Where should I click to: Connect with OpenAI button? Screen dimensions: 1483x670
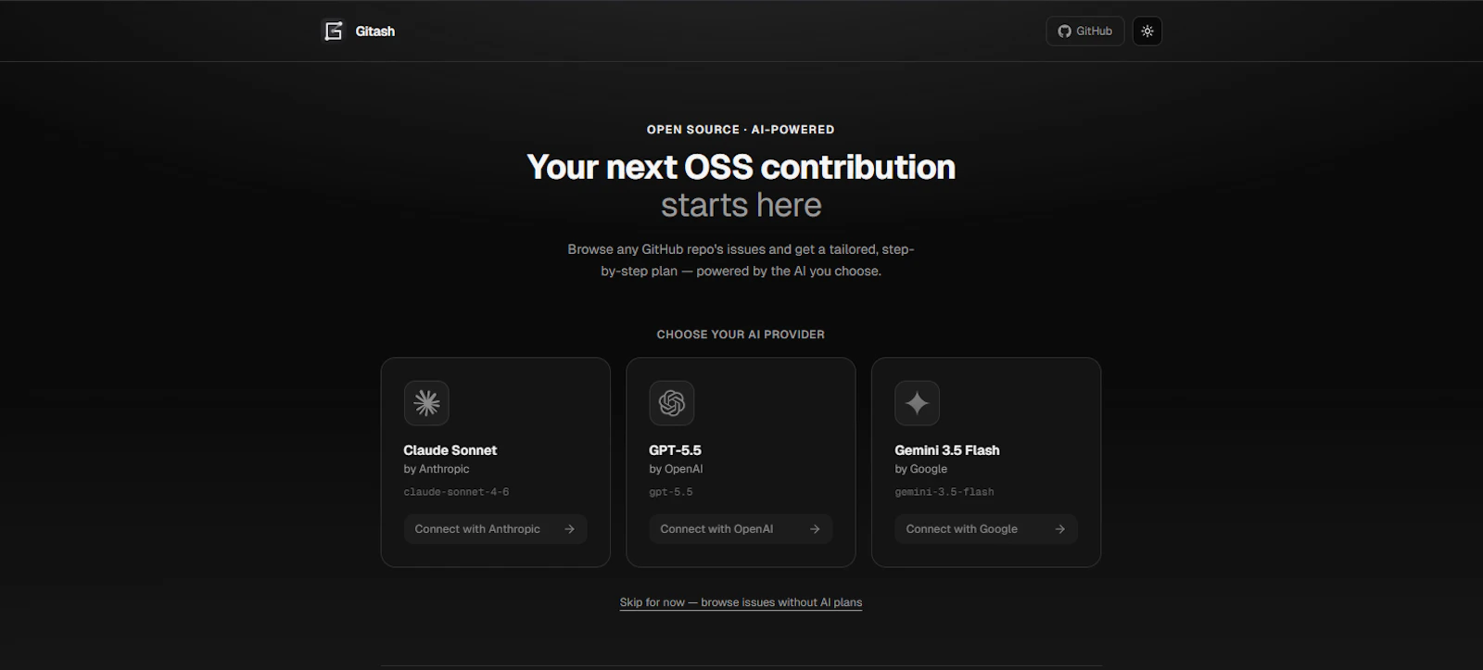741,529
